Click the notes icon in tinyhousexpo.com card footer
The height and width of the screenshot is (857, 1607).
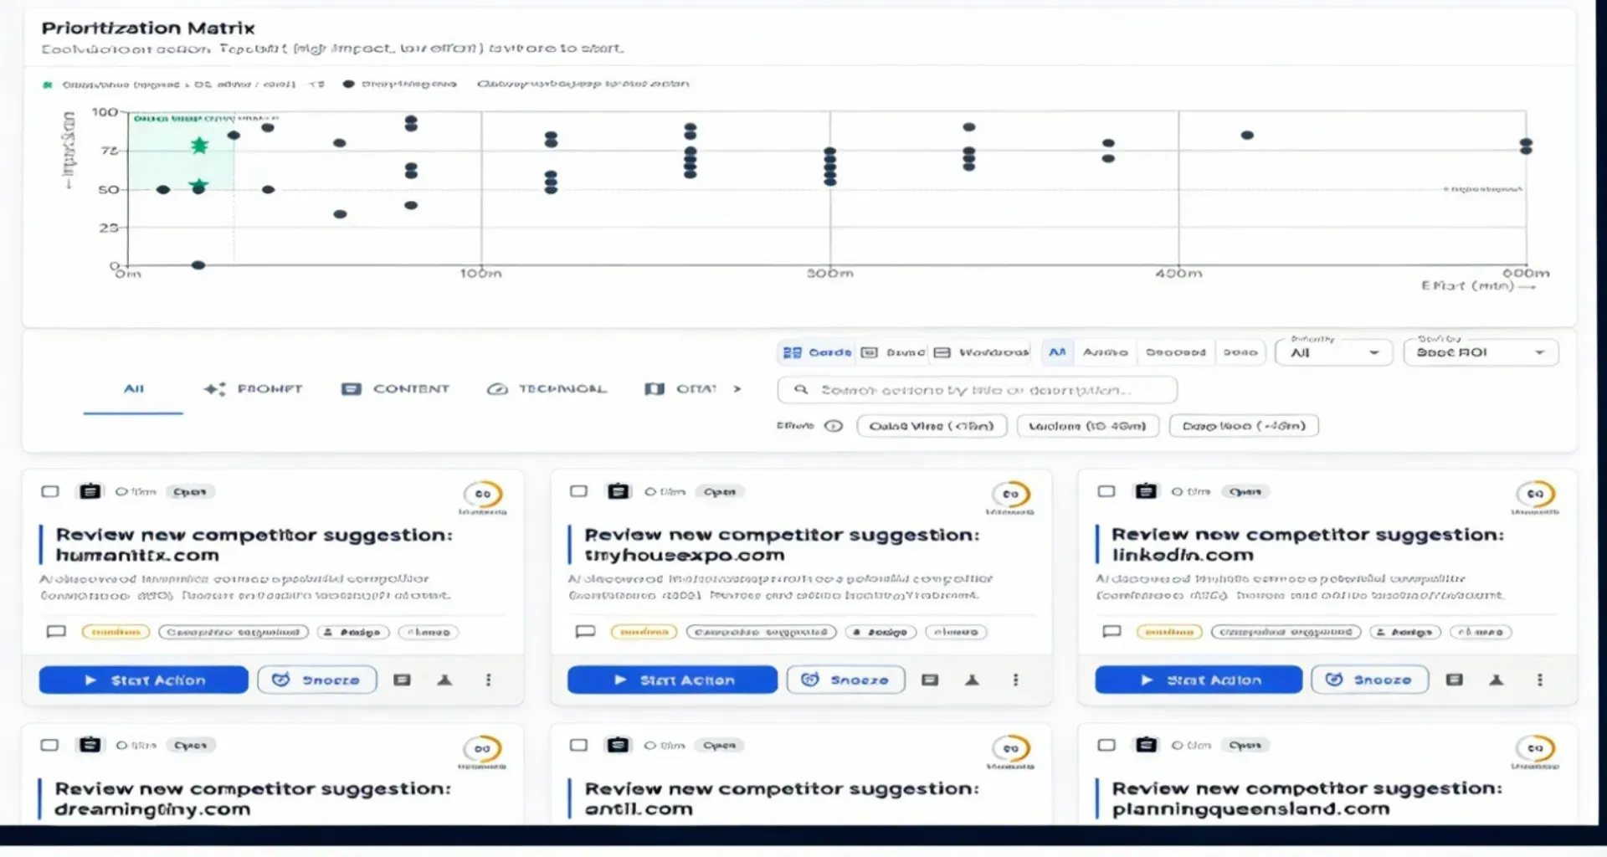point(929,680)
